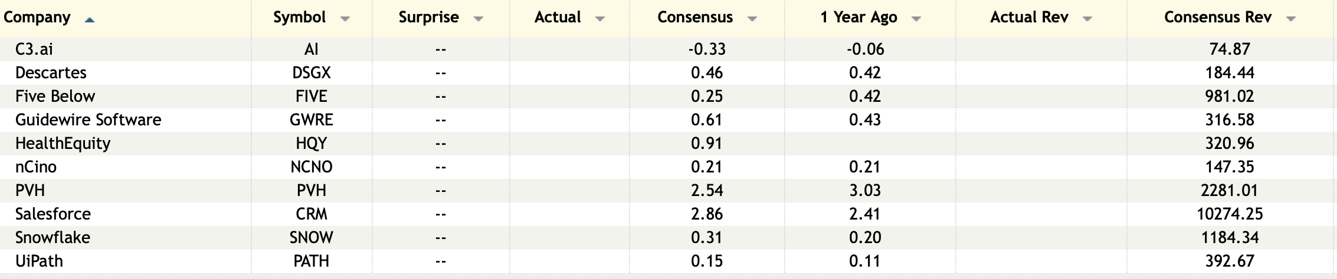This screenshot has height=279, width=1337.
Task: Click the PVH consensus value 2.54
Action: click(x=707, y=190)
